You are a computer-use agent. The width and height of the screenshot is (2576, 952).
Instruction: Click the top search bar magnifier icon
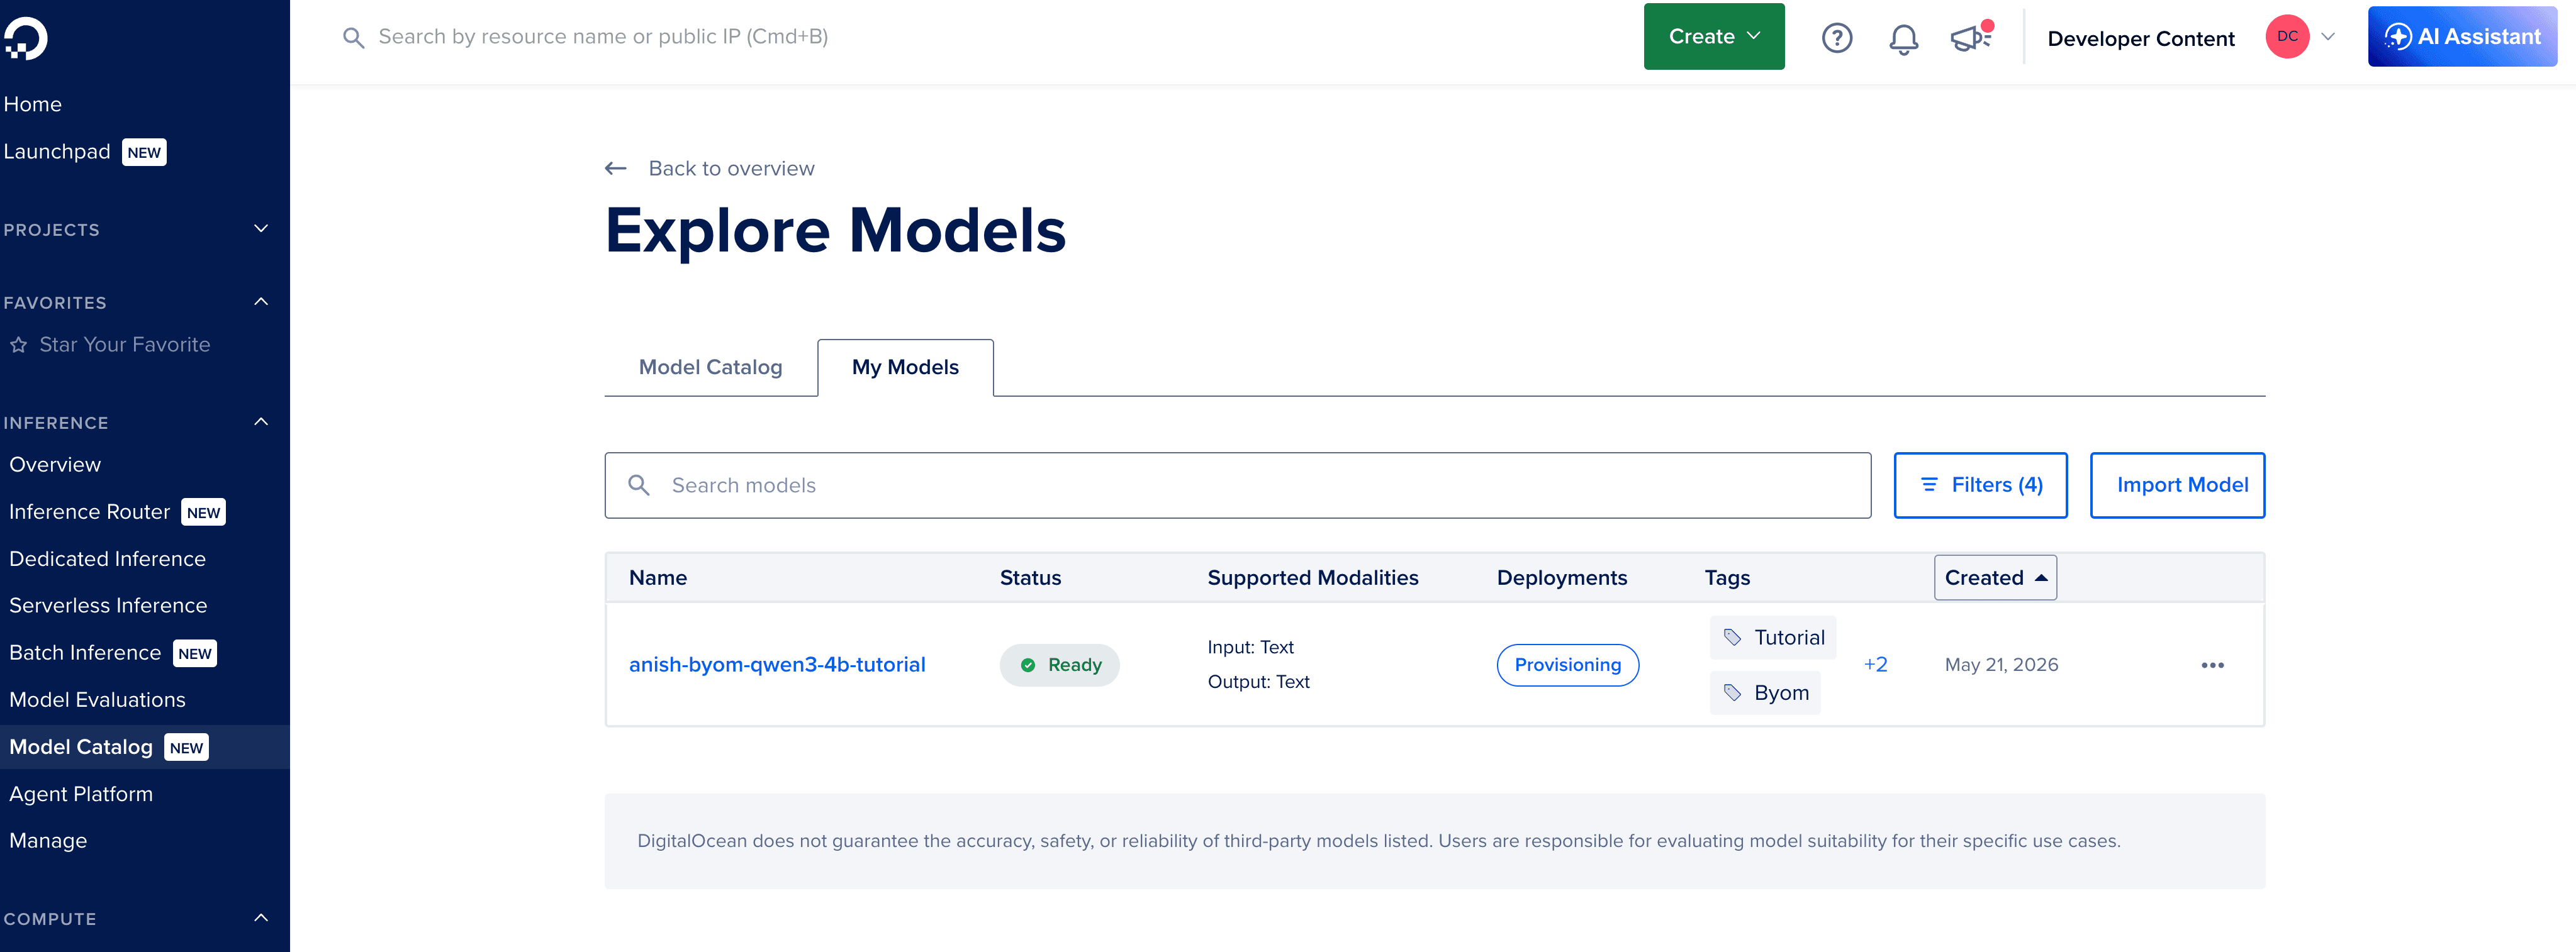point(353,38)
